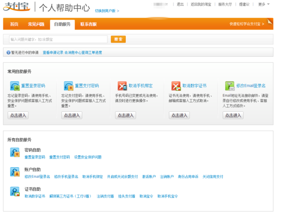285x212 pixels.
Task: Click the 取消手机绑定 heading link in common services
Action: click(x=141, y=86)
